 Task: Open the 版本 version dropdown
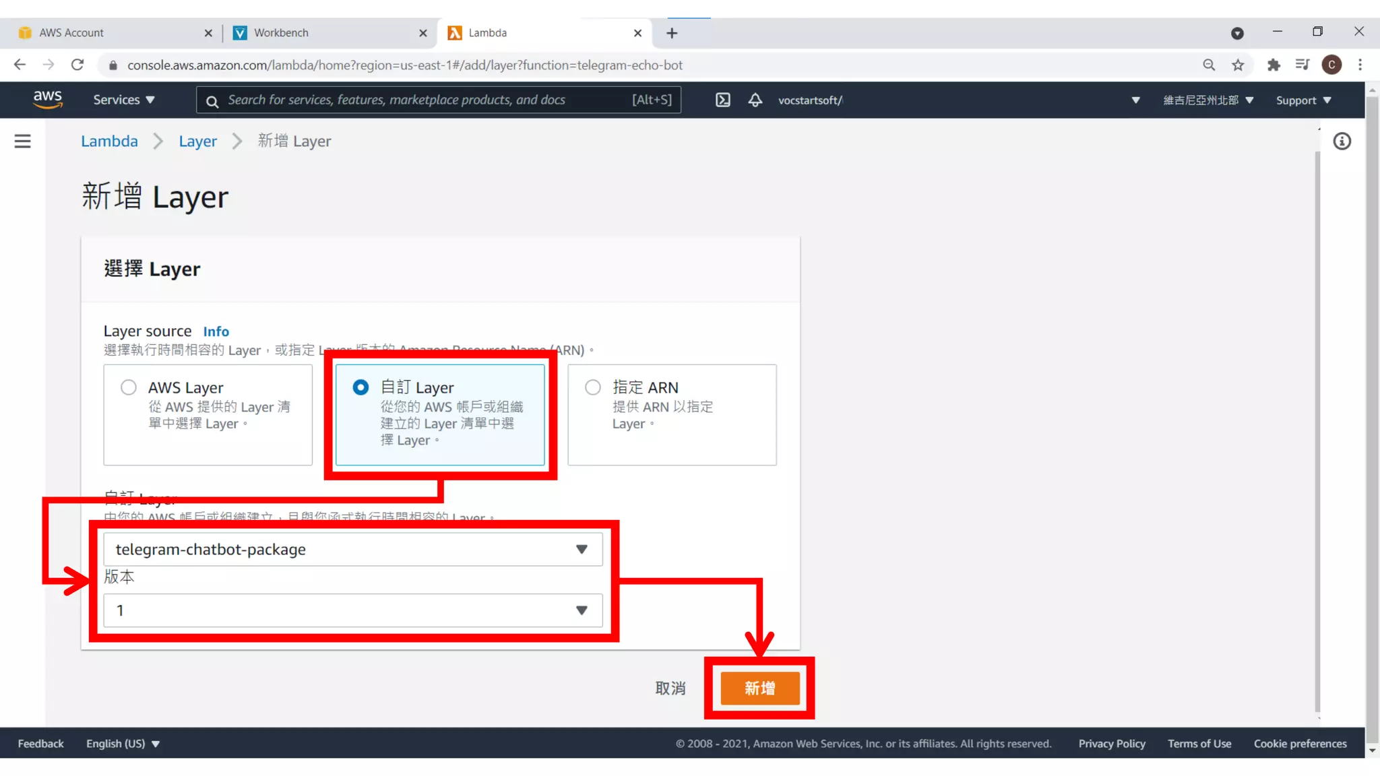[352, 610]
